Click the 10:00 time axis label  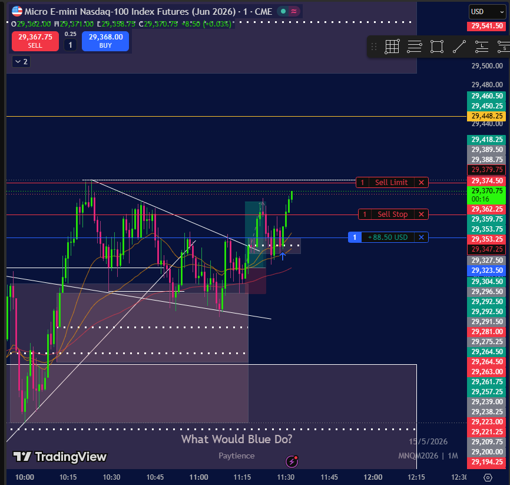point(25,477)
